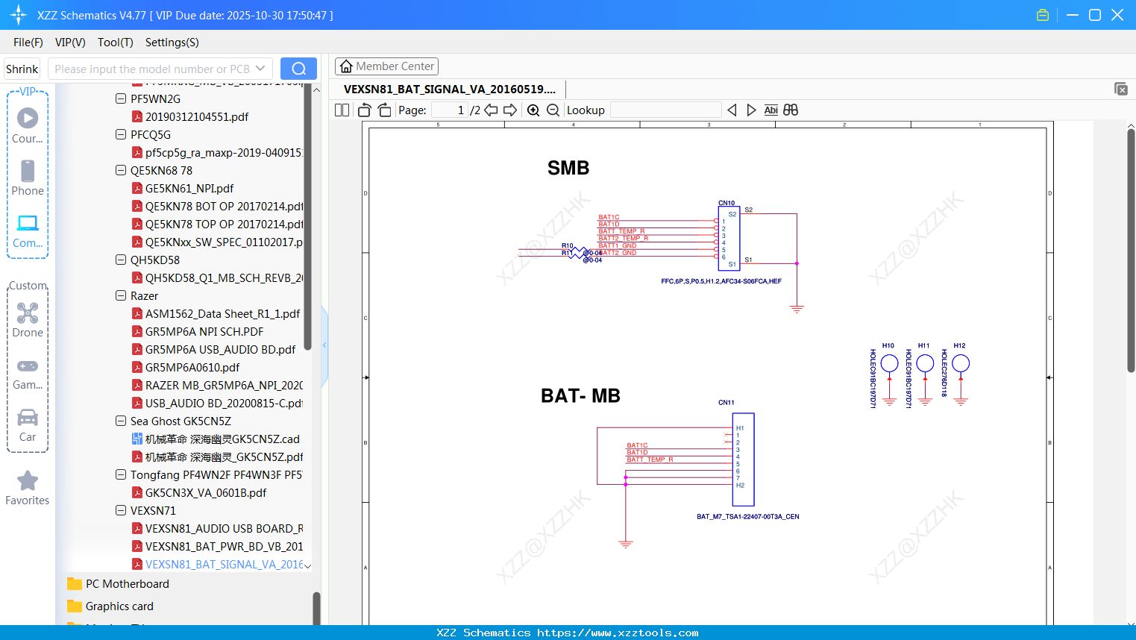Open Favorites in the sidebar
Image resolution: width=1136 pixels, height=640 pixels.
pyautogui.click(x=28, y=489)
